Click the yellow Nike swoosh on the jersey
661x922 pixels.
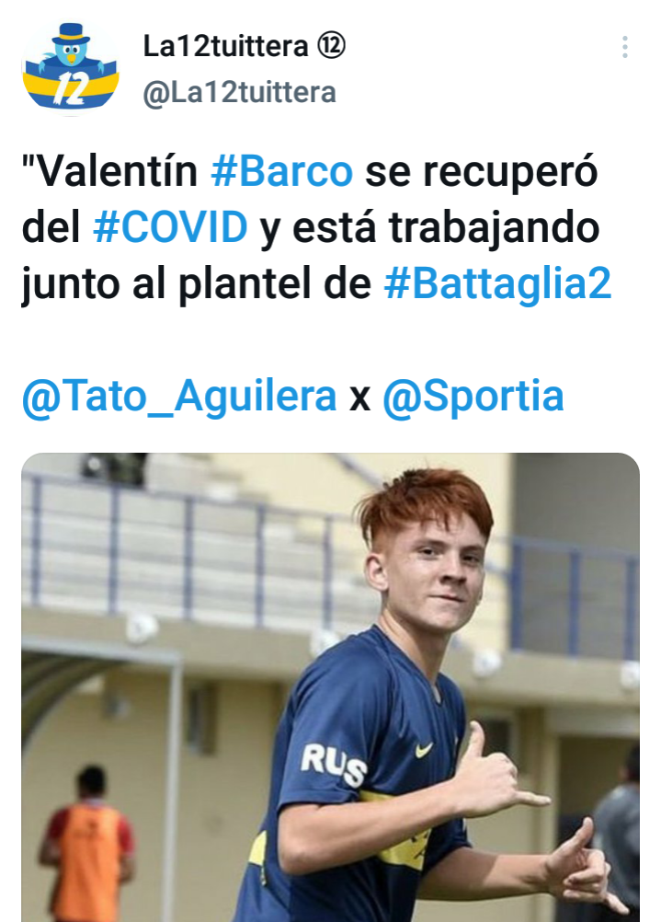[424, 749]
